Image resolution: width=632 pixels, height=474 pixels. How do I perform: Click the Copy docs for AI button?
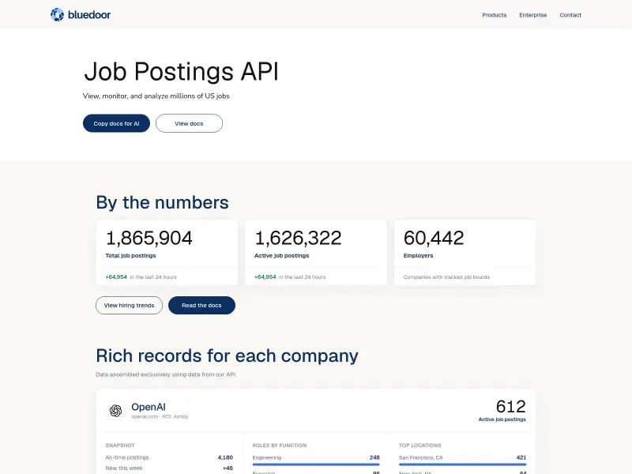[116, 123]
